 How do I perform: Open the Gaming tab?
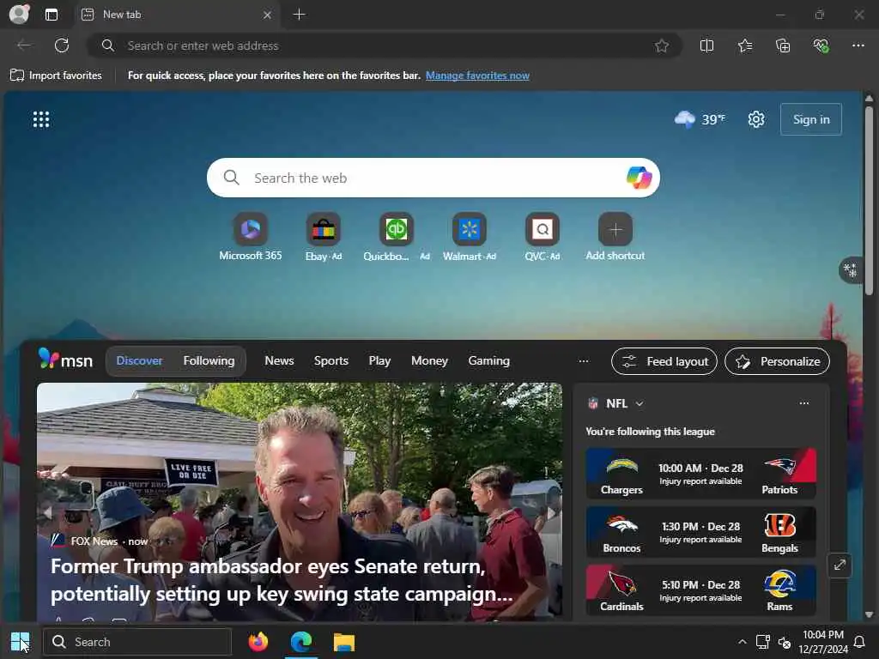click(488, 361)
